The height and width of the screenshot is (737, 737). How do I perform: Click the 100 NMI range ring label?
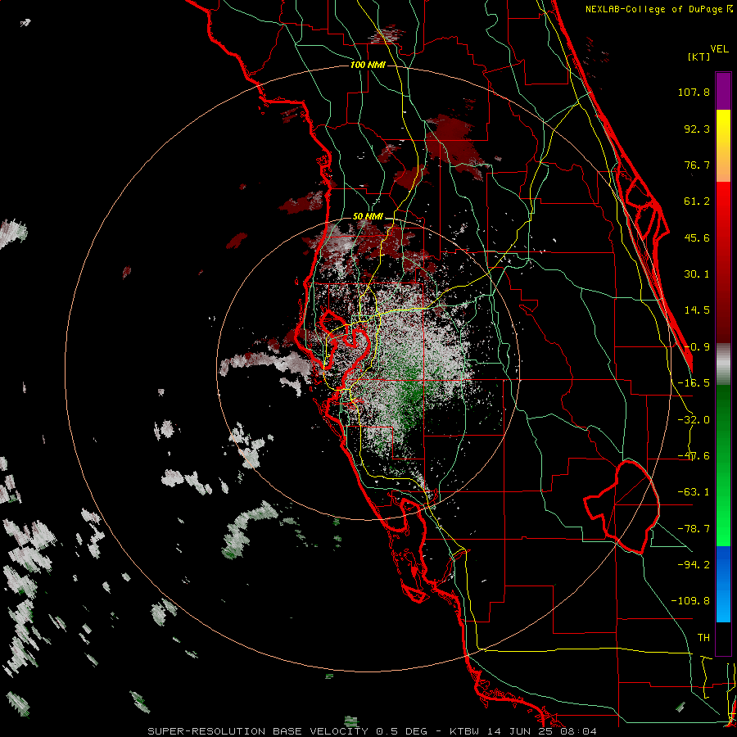point(368,65)
